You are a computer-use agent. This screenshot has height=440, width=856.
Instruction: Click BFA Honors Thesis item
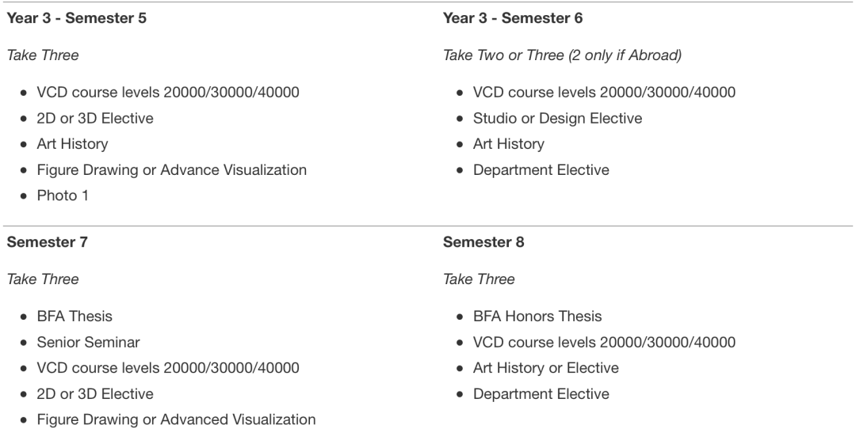click(x=537, y=317)
